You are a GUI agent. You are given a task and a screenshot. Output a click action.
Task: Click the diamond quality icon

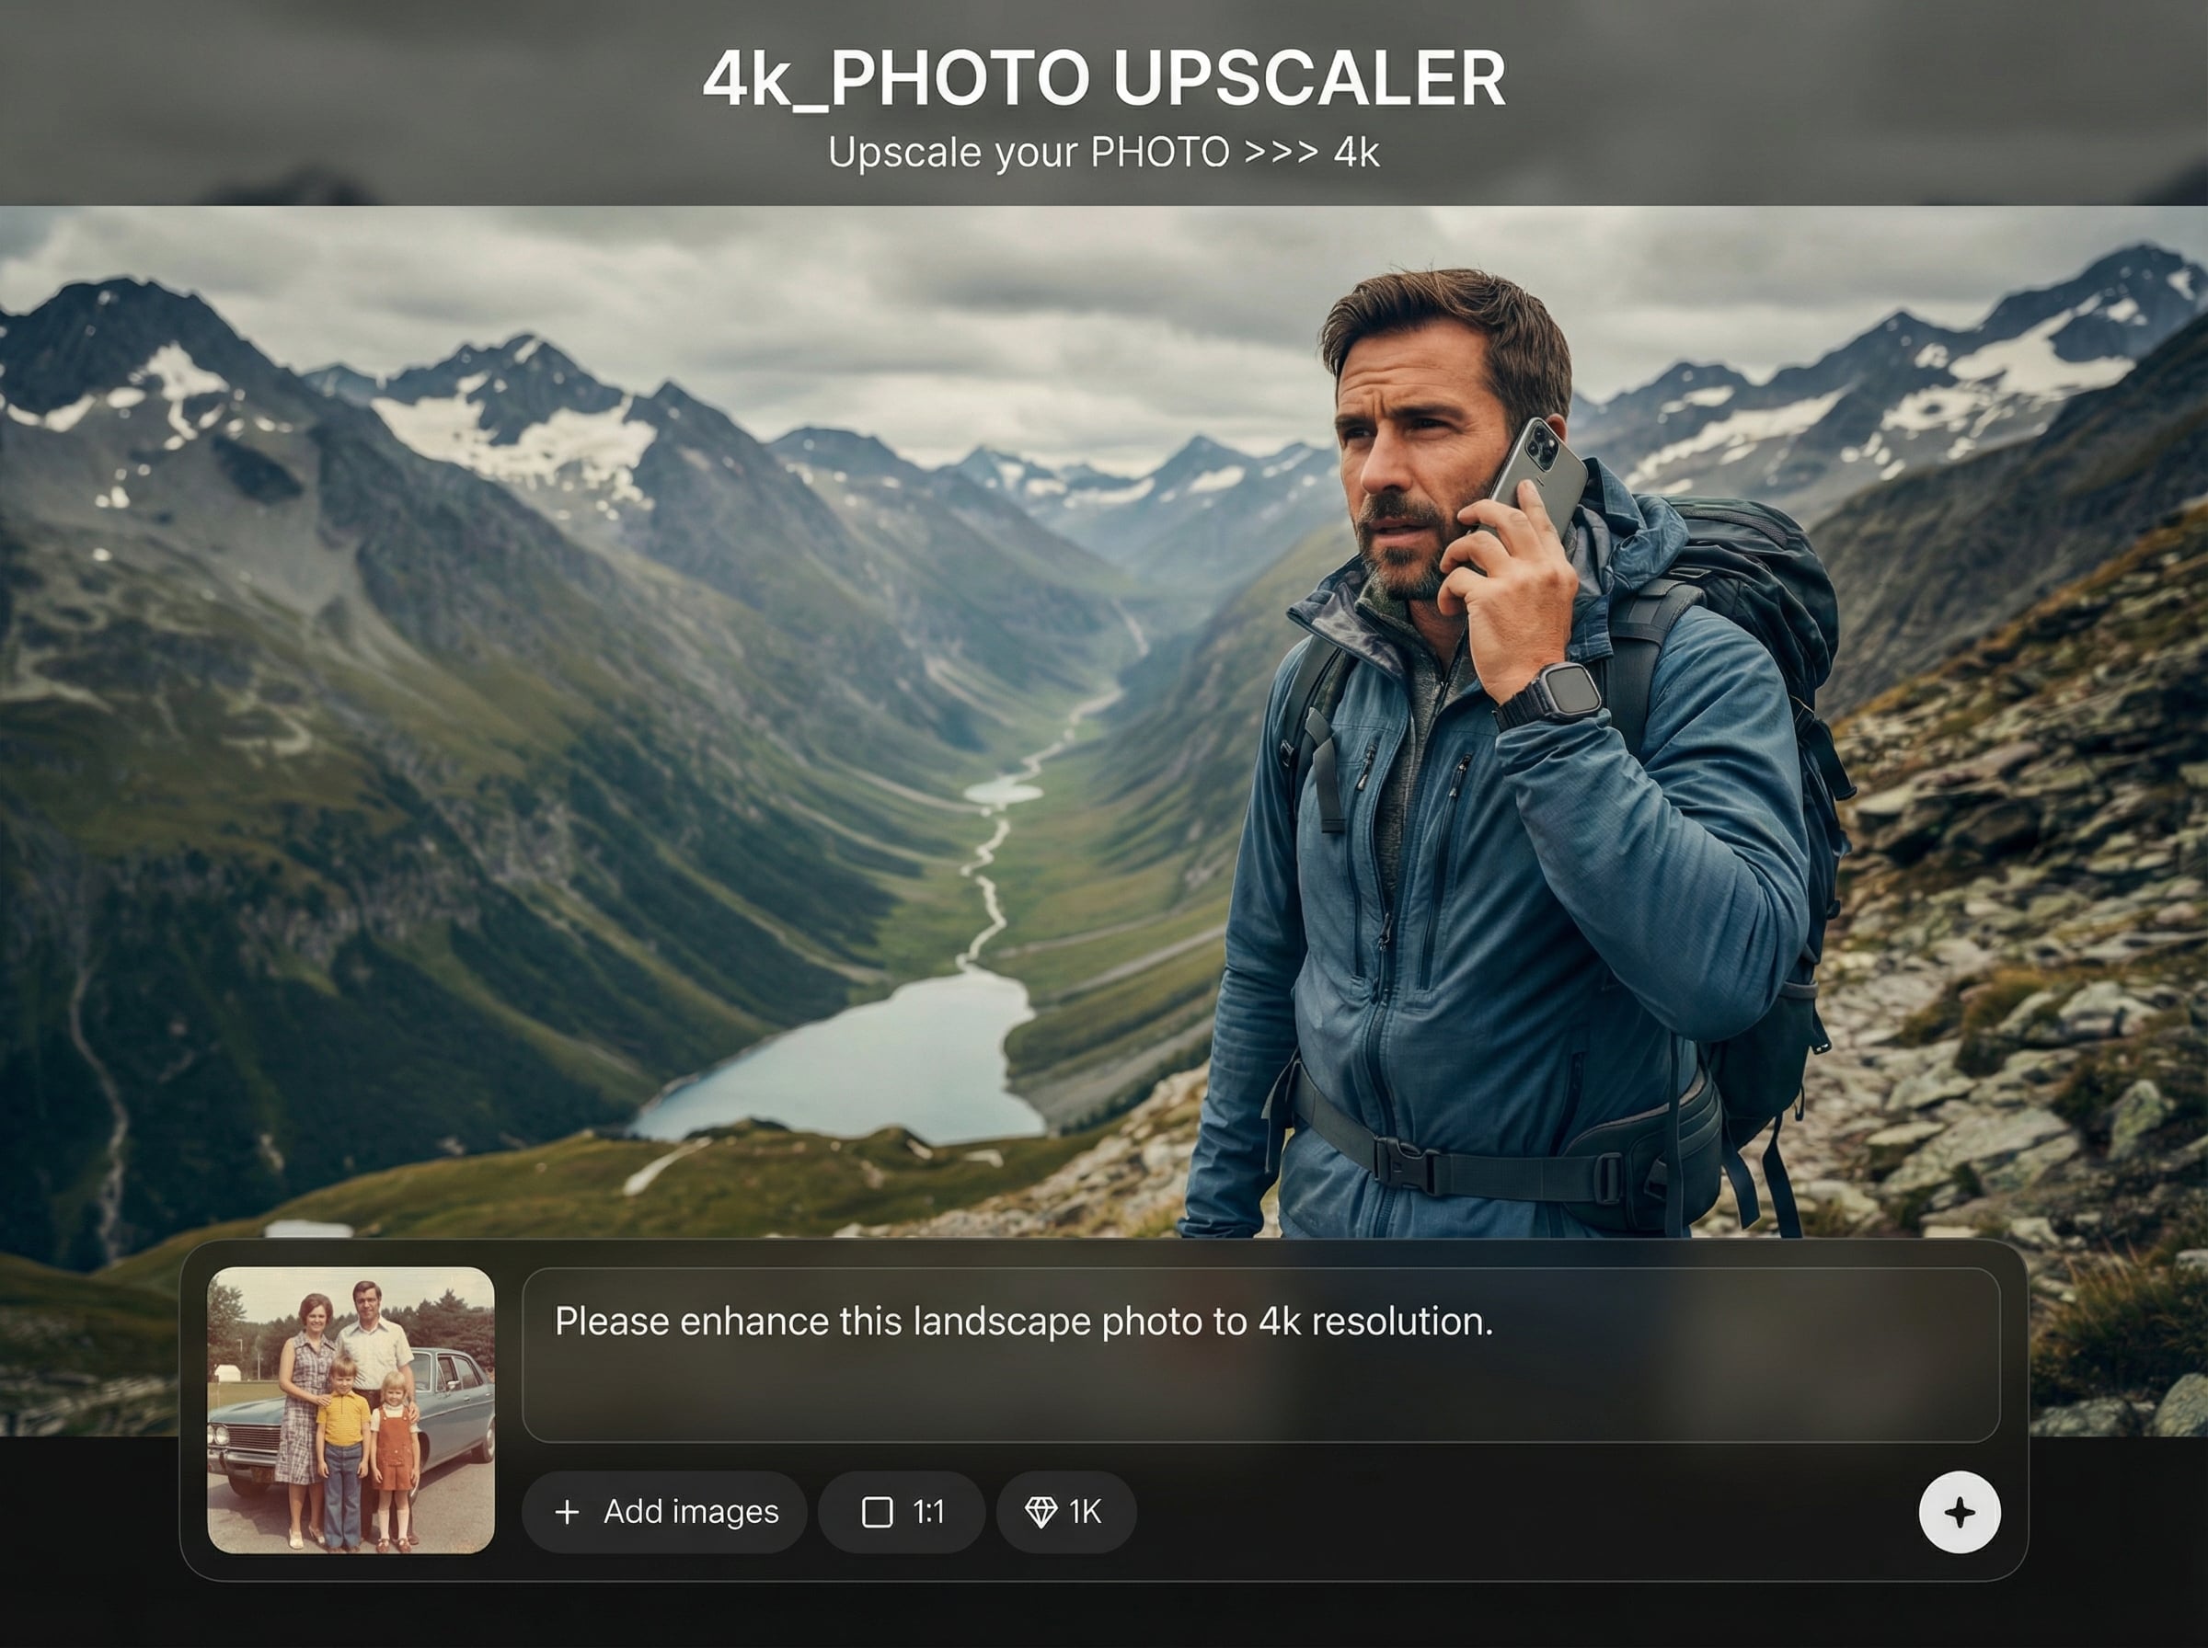click(1041, 1512)
